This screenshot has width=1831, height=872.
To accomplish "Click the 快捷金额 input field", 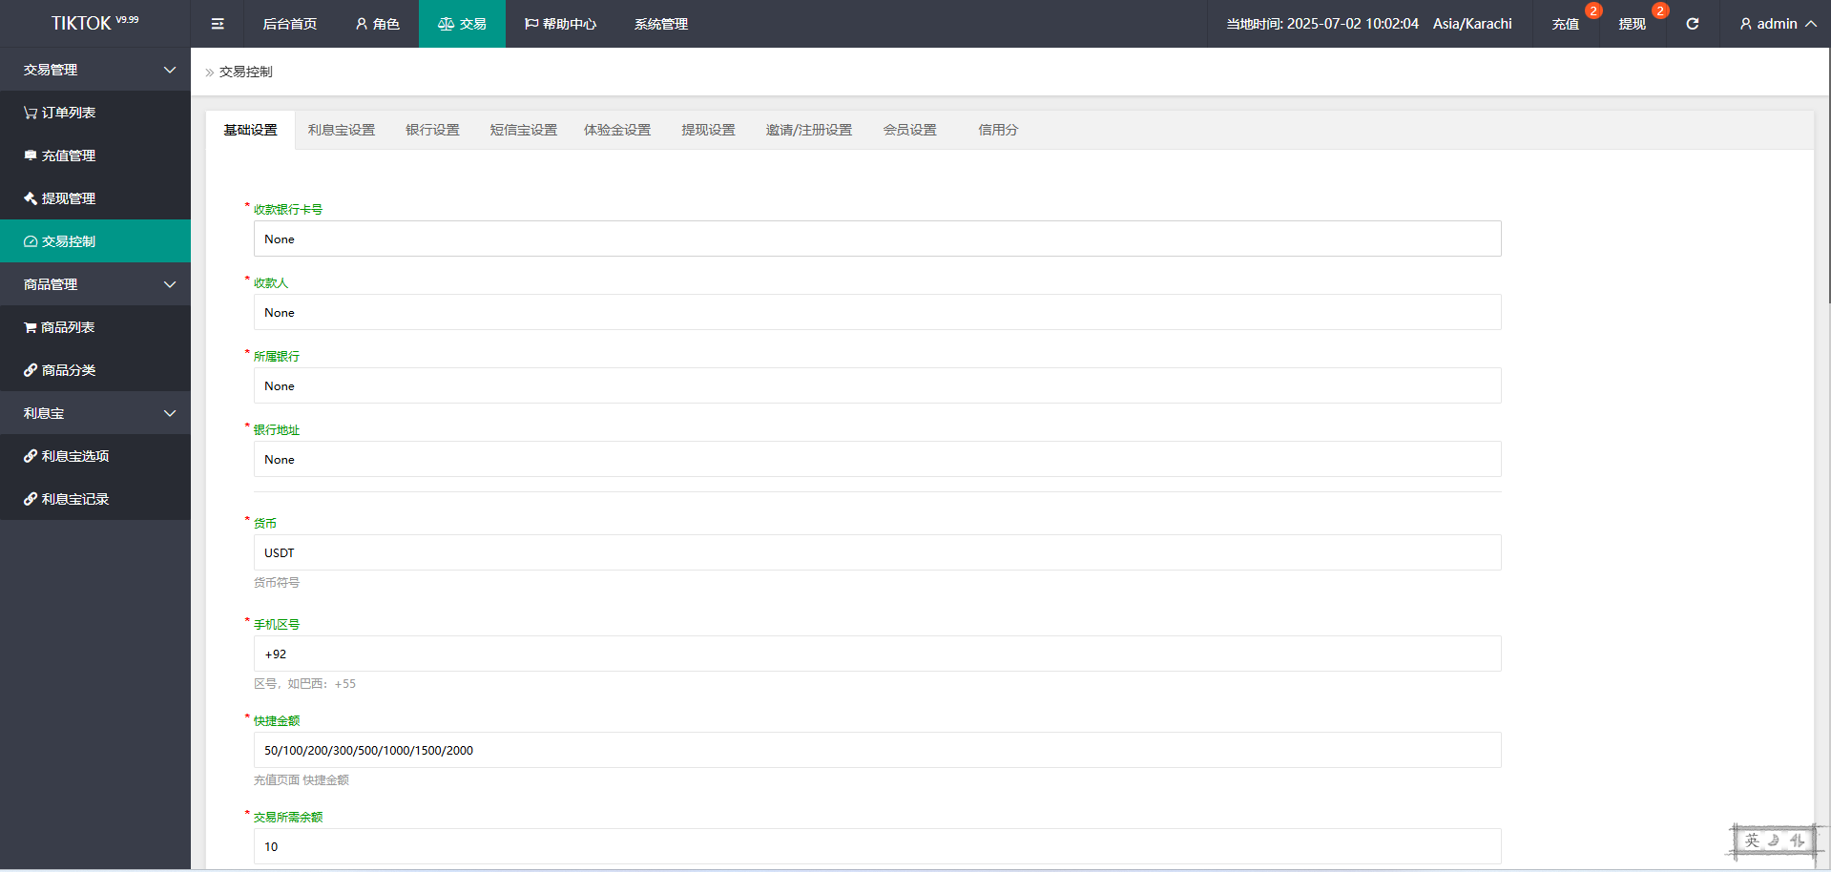I will tap(877, 750).
